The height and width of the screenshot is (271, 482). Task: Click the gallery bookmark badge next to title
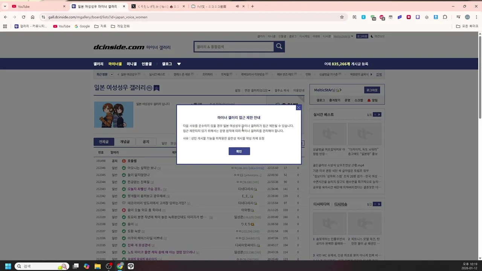[x=157, y=88]
